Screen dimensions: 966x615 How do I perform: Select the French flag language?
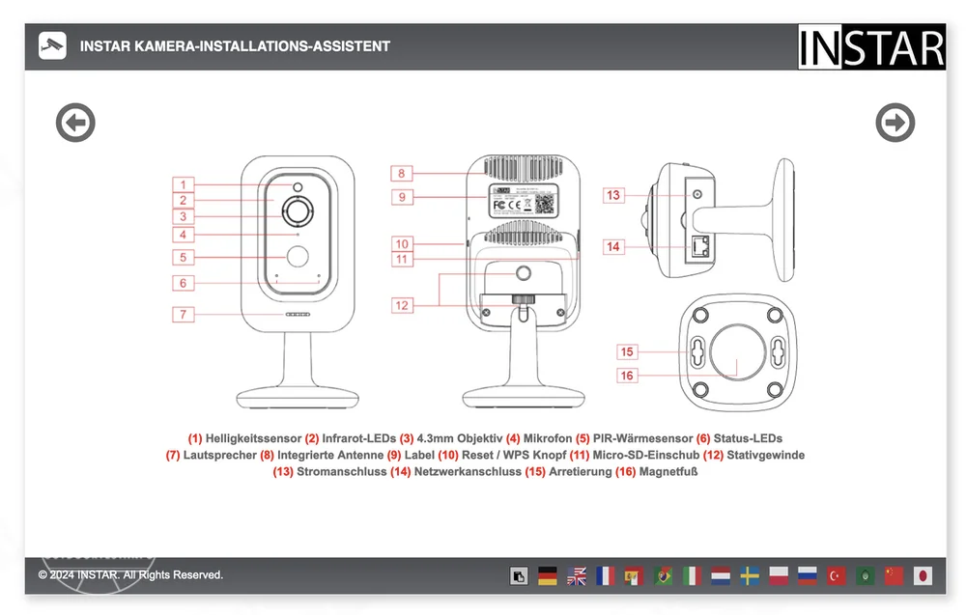(606, 576)
